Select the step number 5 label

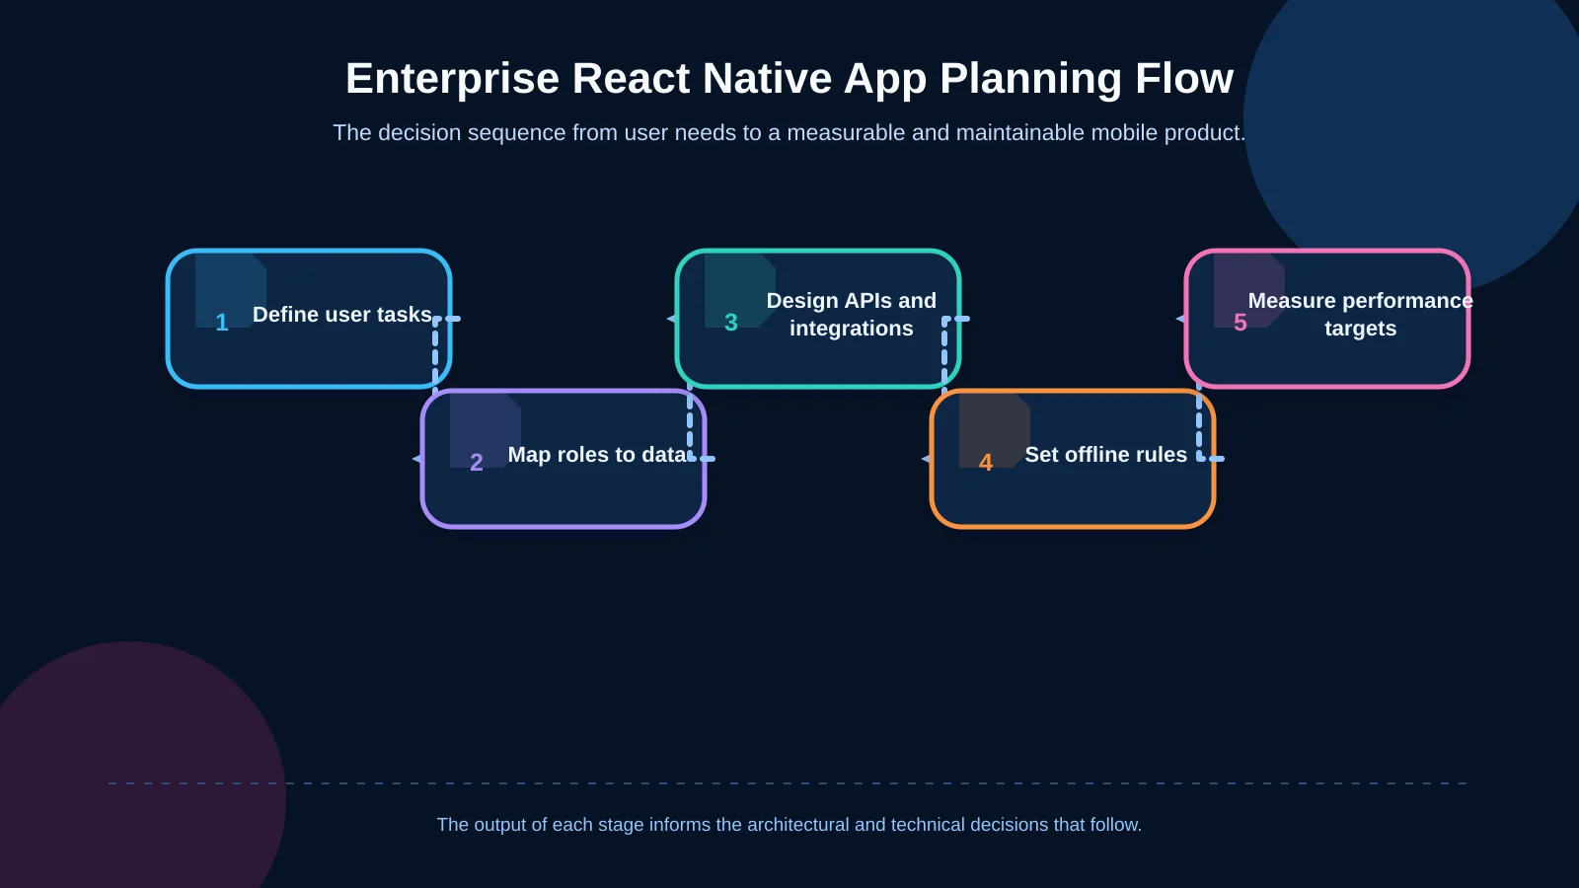[1241, 323]
